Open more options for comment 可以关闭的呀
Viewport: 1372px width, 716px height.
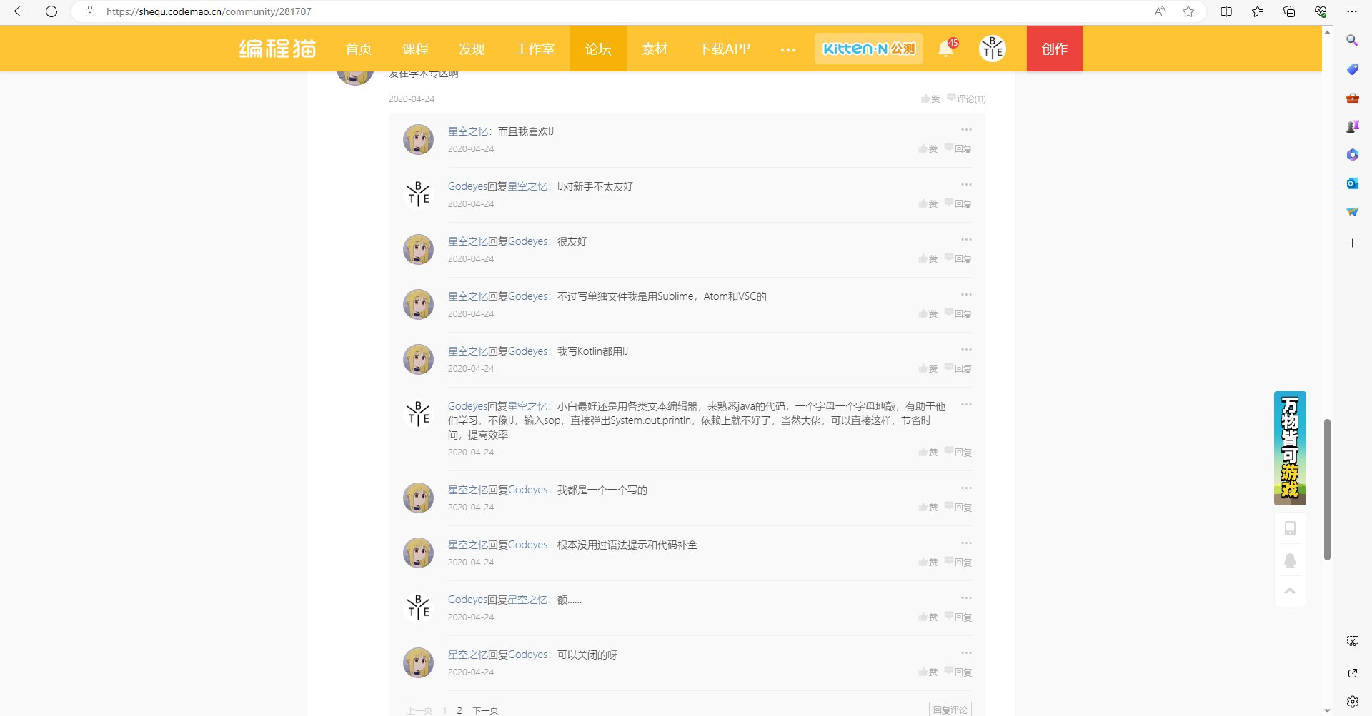click(966, 653)
